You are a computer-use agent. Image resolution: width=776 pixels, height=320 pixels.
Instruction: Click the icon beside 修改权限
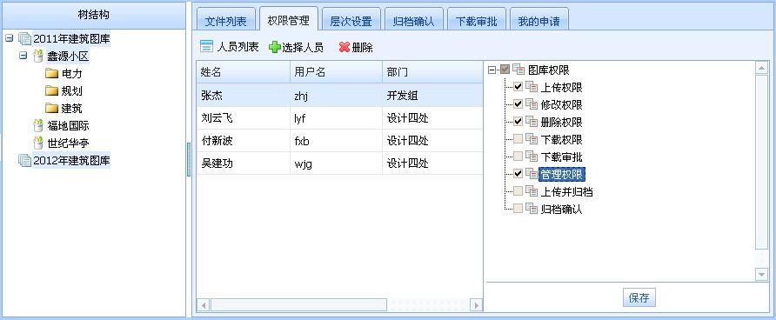click(532, 104)
